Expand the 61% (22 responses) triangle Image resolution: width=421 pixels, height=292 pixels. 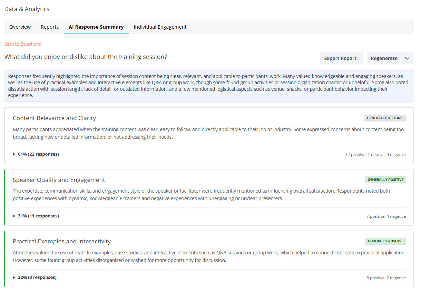tap(14, 154)
